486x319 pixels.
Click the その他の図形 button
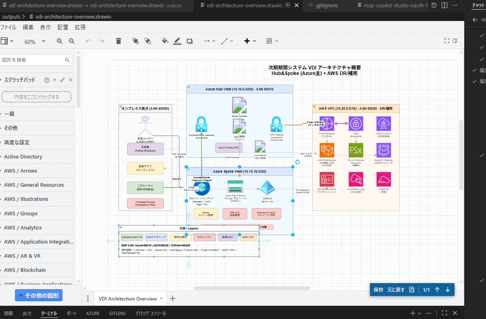pyautogui.click(x=39, y=296)
